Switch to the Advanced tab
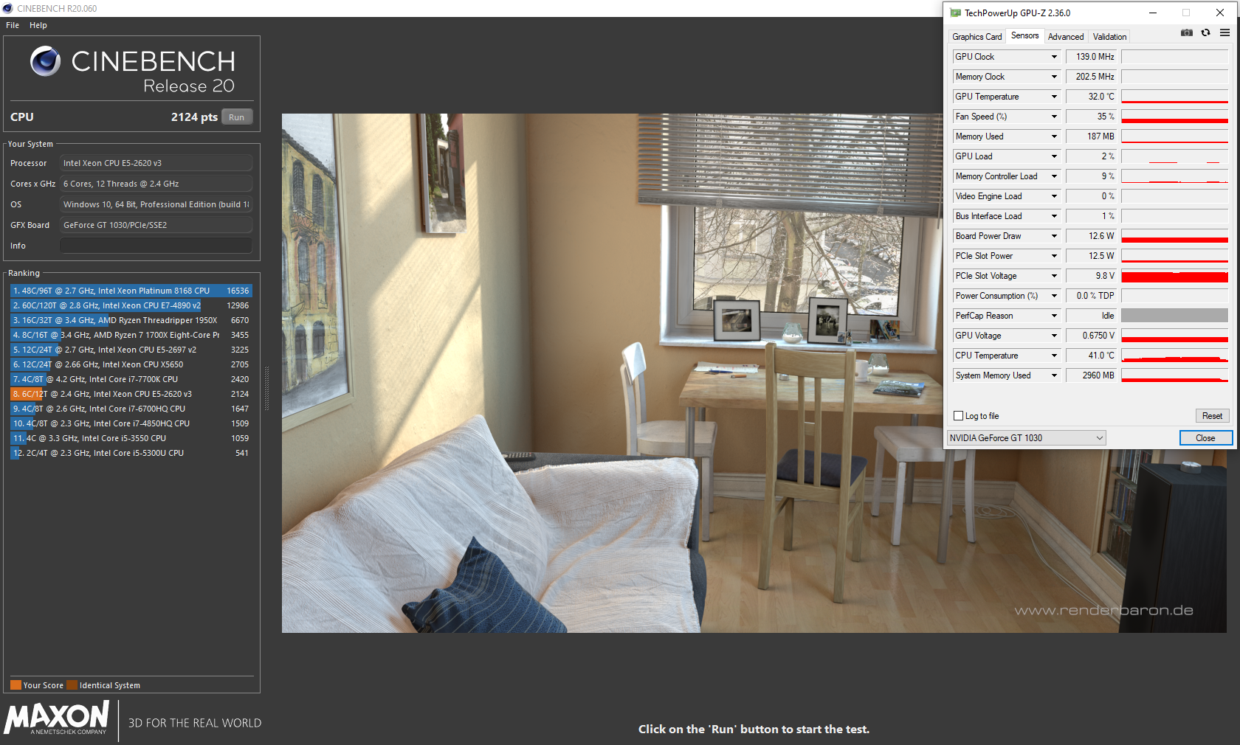The height and width of the screenshot is (745, 1240). pos(1066,37)
